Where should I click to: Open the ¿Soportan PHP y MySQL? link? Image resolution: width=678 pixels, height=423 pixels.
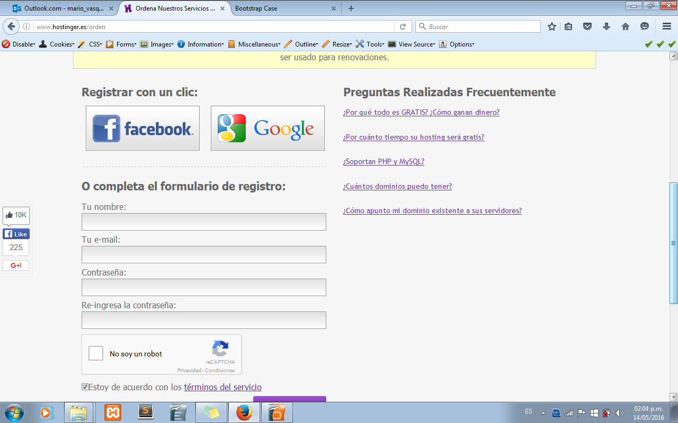[x=383, y=162]
